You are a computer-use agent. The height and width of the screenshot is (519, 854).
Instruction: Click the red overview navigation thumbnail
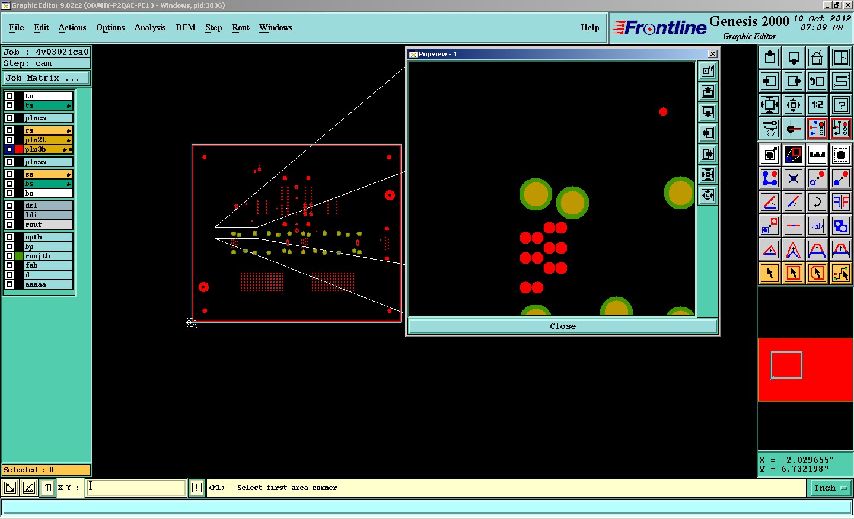(805, 370)
